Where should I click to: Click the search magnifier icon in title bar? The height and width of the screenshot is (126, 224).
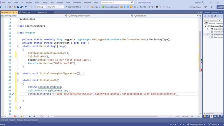pyautogui.click(x=132, y=2)
